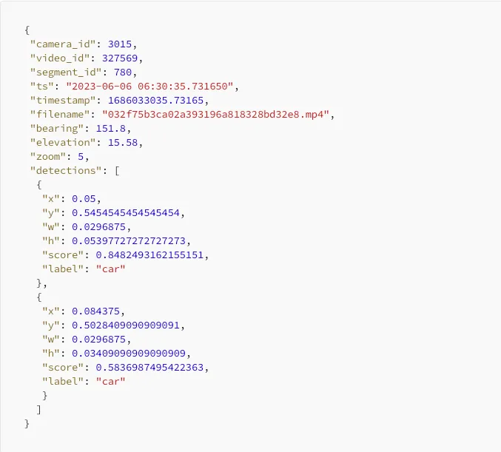Click the mp4 filename string

(x=215, y=115)
